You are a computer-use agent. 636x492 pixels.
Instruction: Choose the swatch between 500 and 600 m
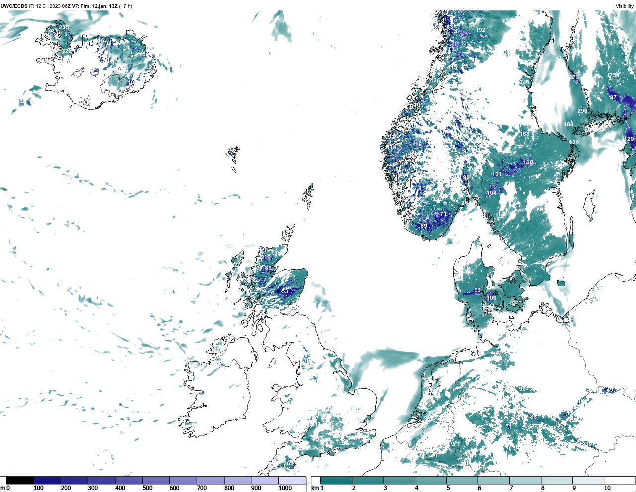pos(156,480)
